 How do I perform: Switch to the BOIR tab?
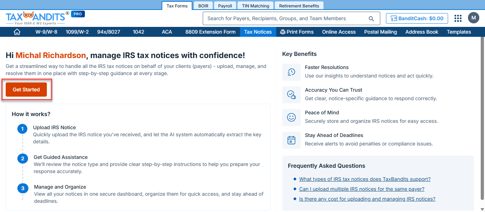coord(203,6)
